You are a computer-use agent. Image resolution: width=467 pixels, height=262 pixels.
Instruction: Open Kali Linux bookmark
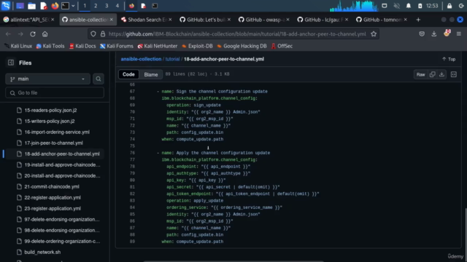click(x=18, y=46)
